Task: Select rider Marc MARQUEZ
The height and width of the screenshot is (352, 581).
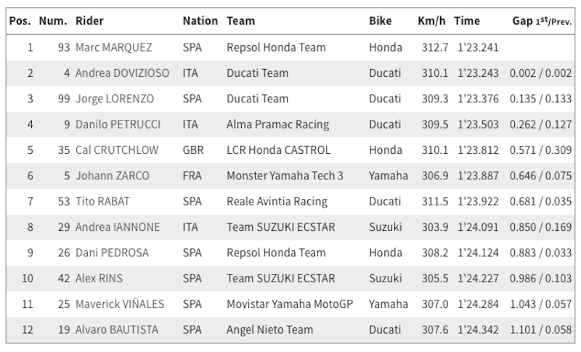Action: (114, 48)
